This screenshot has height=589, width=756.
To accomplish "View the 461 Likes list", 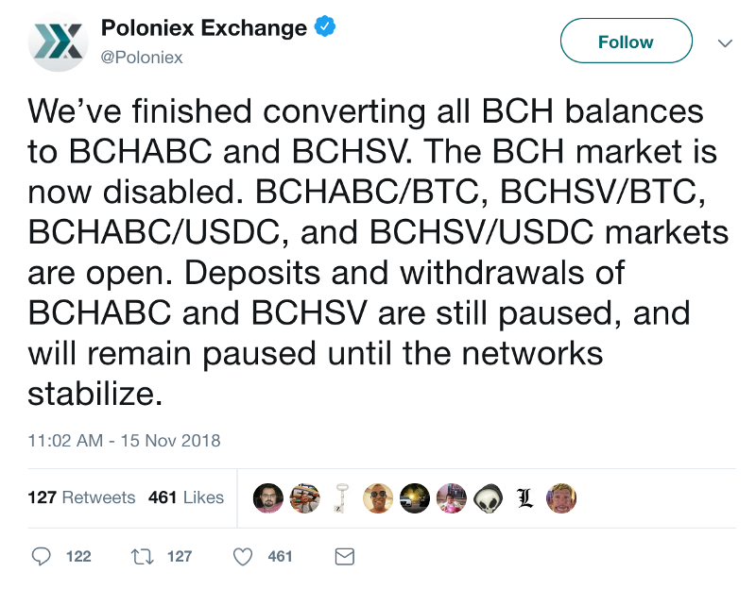I will [x=186, y=497].
